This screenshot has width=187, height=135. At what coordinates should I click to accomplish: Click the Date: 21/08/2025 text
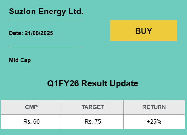31,33
